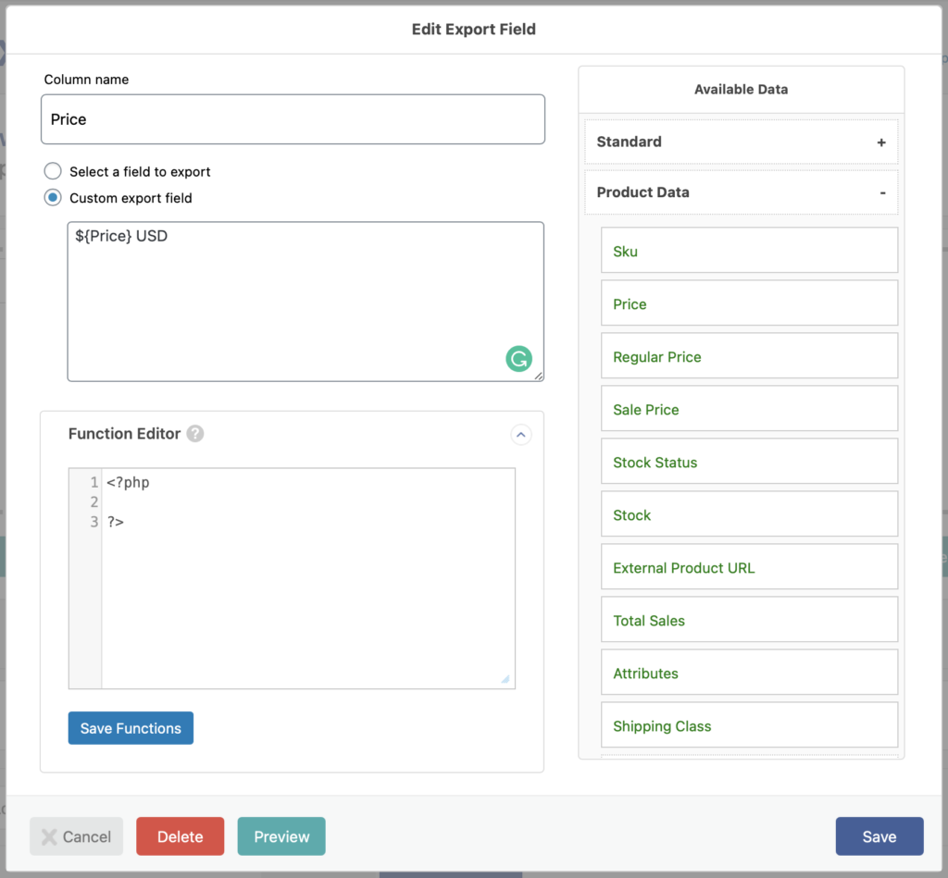Image resolution: width=948 pixels, height=878 pixels.
Task: Select the 'Custom export field' radio button
Action: pyautogui.click(x=54, y=198)
